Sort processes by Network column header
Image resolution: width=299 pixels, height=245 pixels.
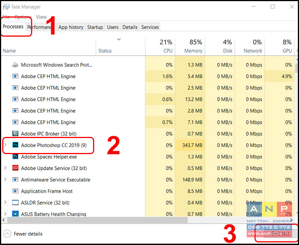(x=250, y=46)
